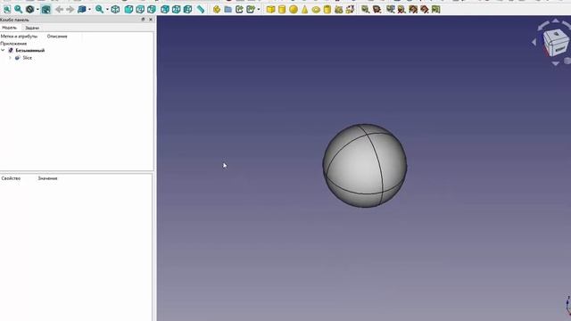571x321 pixels.
Task: Toggle the Bounding Box selection icon
Action: pyautogui.click(x=46, y=10)
